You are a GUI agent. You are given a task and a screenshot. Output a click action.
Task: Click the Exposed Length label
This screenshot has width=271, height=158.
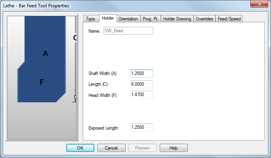(104, 128)
